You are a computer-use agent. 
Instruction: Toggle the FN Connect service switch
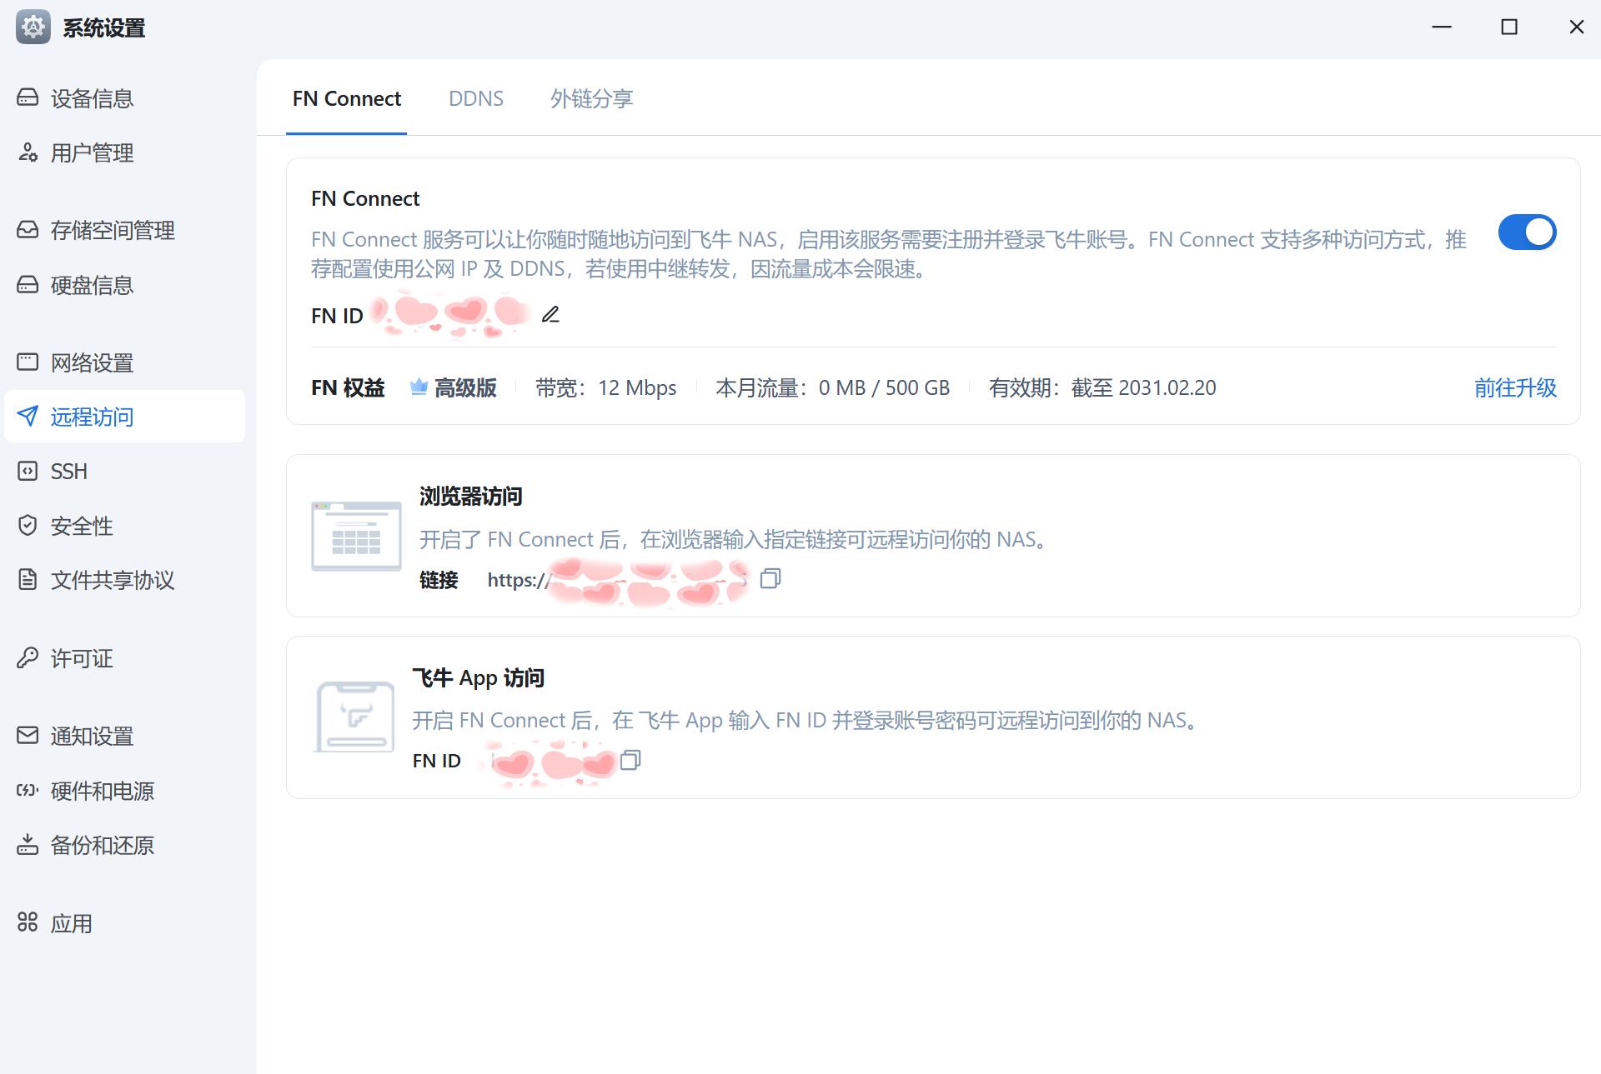click(1526, 232)
